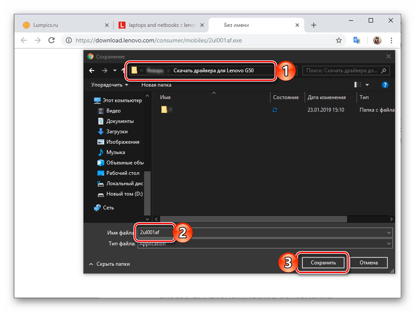Open view options dropdown arrow
Image resolution: width=415 pixels, height=312 pixels.
click(x=367, y=85)
